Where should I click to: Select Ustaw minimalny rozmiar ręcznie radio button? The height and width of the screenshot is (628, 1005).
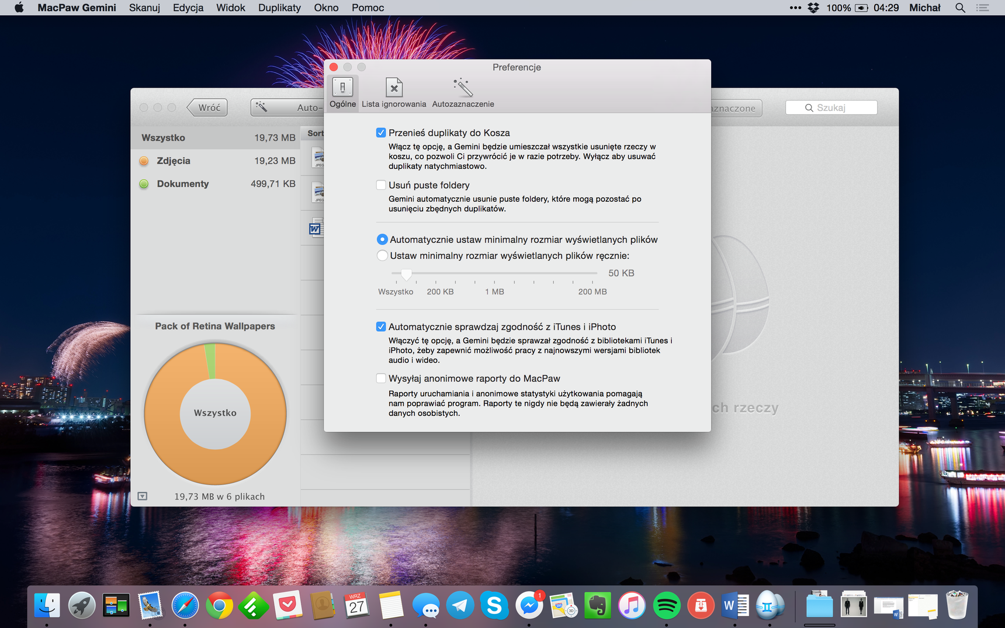(x=382, y=255)
